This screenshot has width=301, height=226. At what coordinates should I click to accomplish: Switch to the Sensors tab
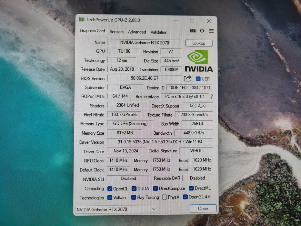coord(116,32)
